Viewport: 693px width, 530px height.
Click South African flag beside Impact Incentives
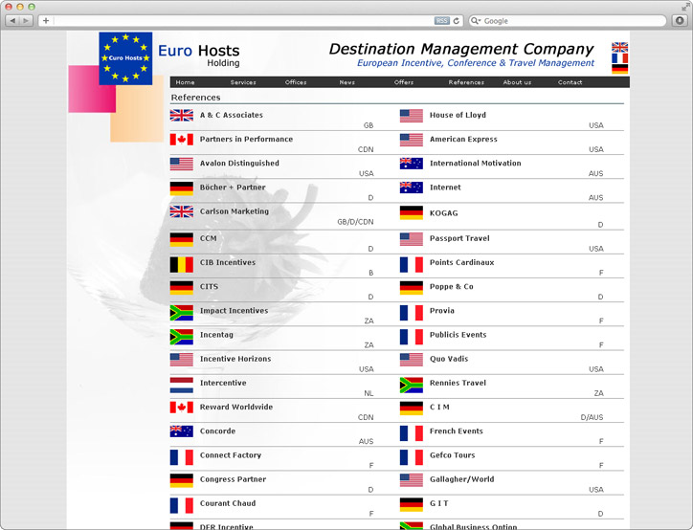(x=182, y=313)
